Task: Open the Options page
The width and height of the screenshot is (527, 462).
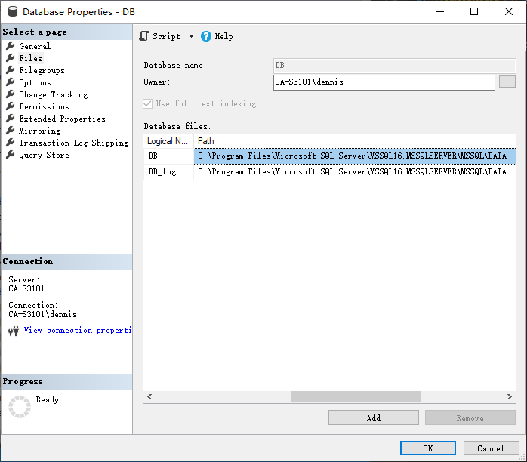Action: (35, 82)
